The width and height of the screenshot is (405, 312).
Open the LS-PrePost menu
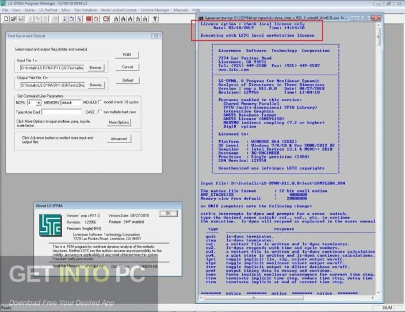pos(48,10)
